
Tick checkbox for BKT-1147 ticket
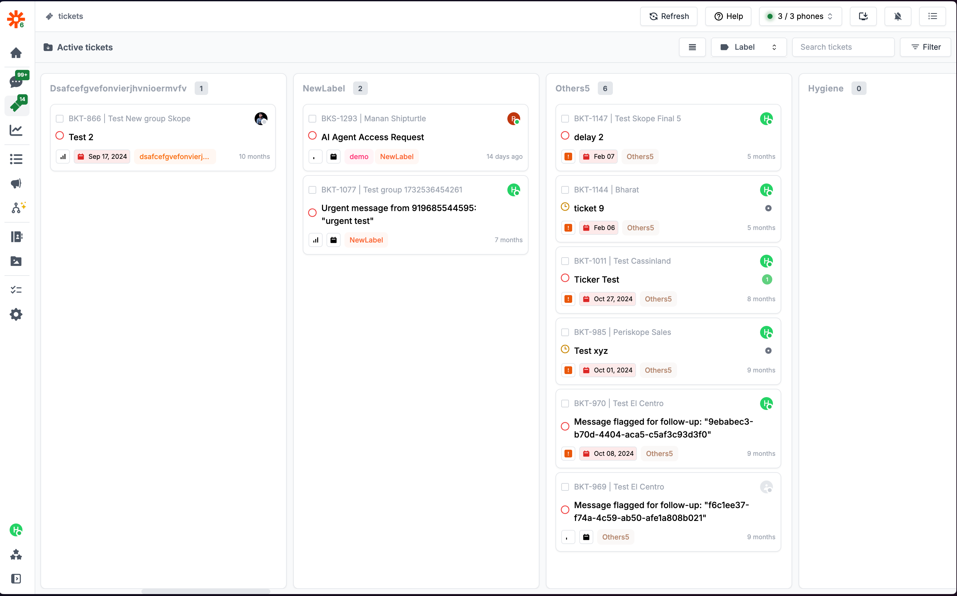tap(565, 119)
